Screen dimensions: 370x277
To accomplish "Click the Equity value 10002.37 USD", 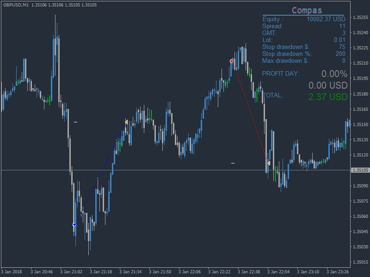I will (x=326, y=19).
